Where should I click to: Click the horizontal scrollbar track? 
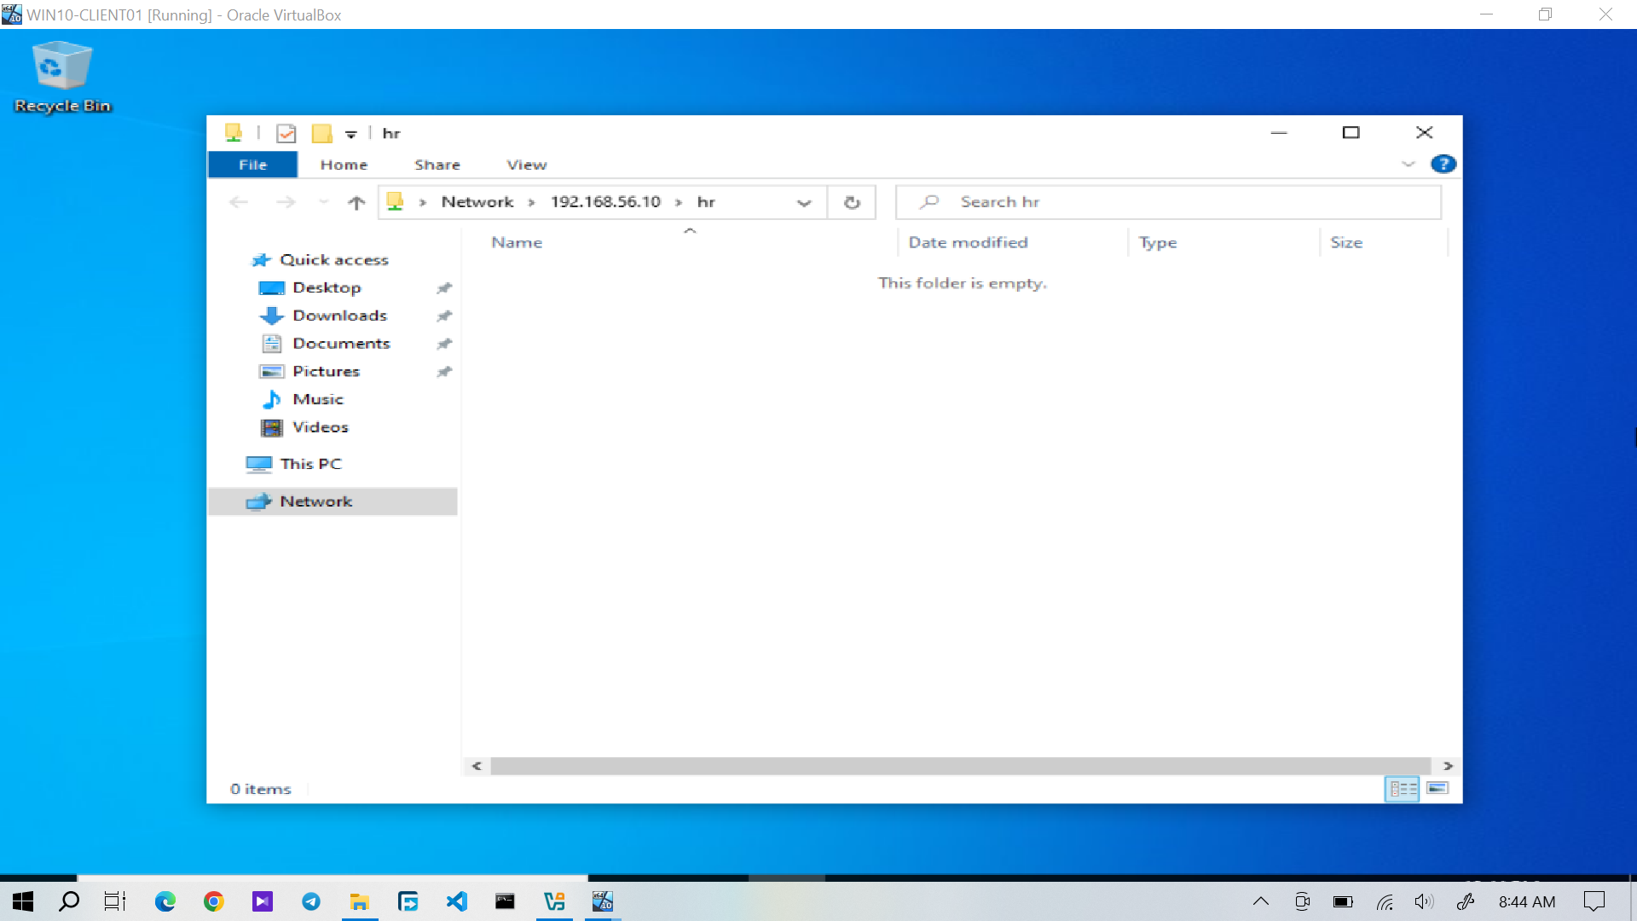960,766
